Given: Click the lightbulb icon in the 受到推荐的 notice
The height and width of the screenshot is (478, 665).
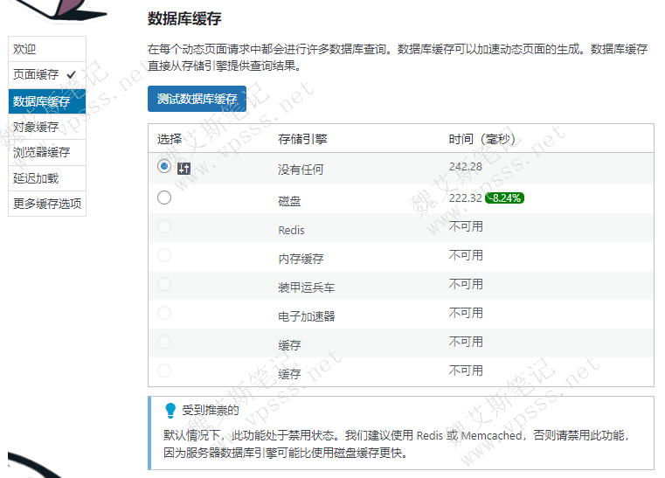Looking at the screenshot, I should point(170,410).
